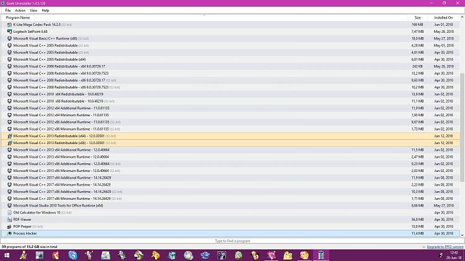Select the Logitech SetPoint 6.68 name
Screen dimensions: 465x261
coord(30,32)
